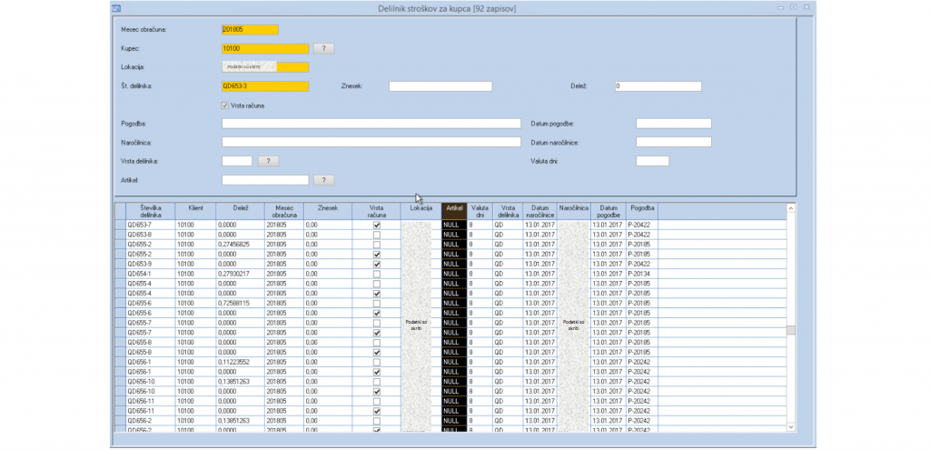The image size is (930, 450).
Task: Click the Št. delilnika field showing QD653-3
Action: click(x=265, y=86)
